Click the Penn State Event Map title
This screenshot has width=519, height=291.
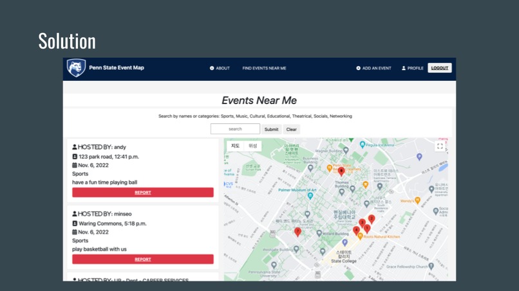117,67
